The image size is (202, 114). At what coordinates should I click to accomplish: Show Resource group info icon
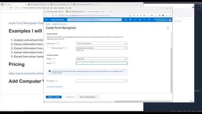coord(66,48)
